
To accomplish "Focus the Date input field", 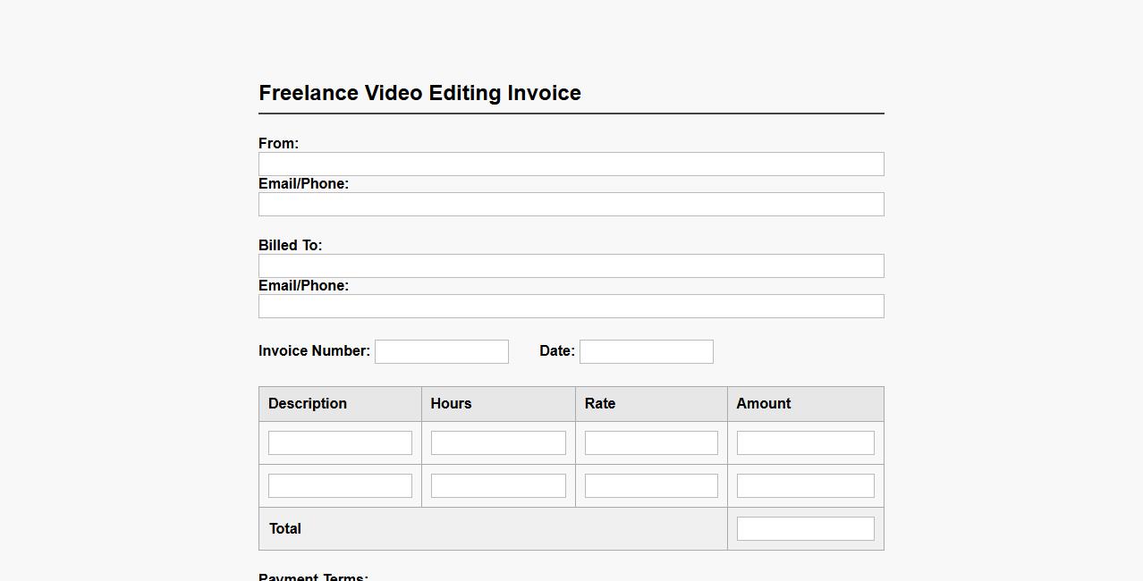I will point(646,351).
